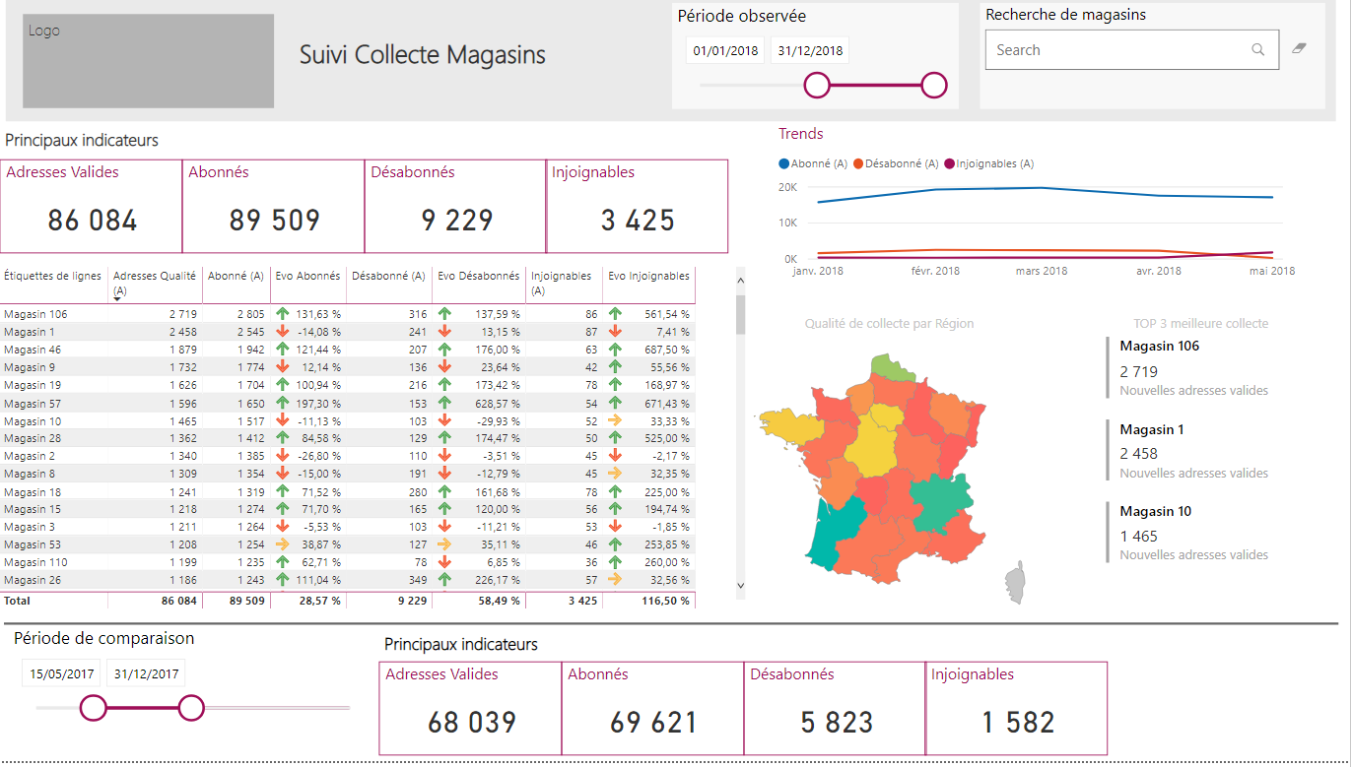Click green arrow for Magasin 26 Evo Abonnés
Viewport: 1352px width, 767px height.
point(283,580)
